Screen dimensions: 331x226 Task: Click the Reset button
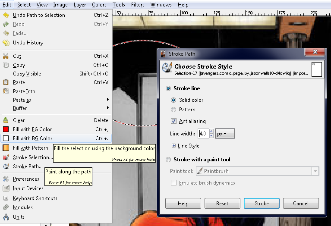[x=222, y=204]
